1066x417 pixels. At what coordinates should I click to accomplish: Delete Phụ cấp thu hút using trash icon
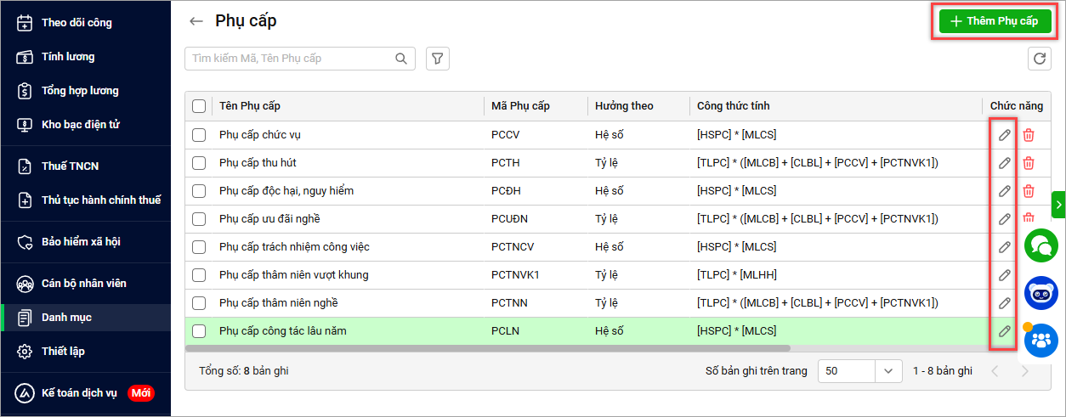tap(1029, 163)
